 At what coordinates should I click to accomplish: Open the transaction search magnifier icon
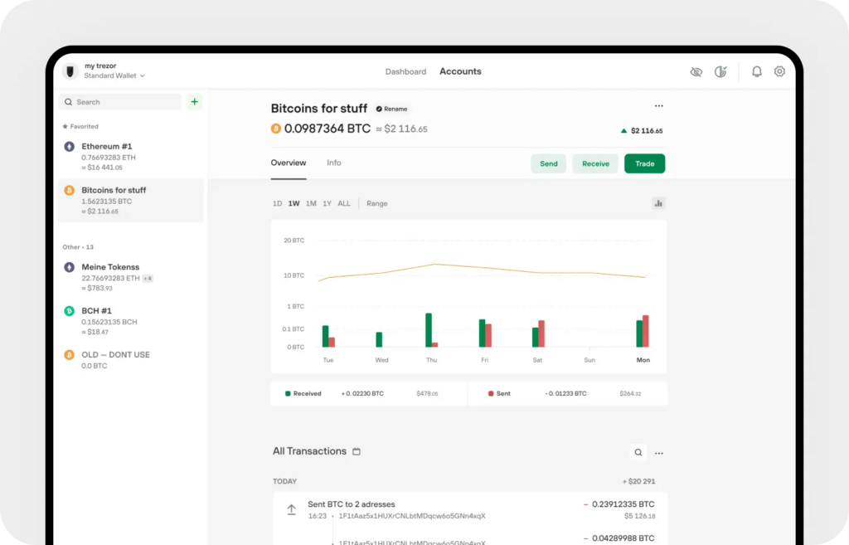638,452
